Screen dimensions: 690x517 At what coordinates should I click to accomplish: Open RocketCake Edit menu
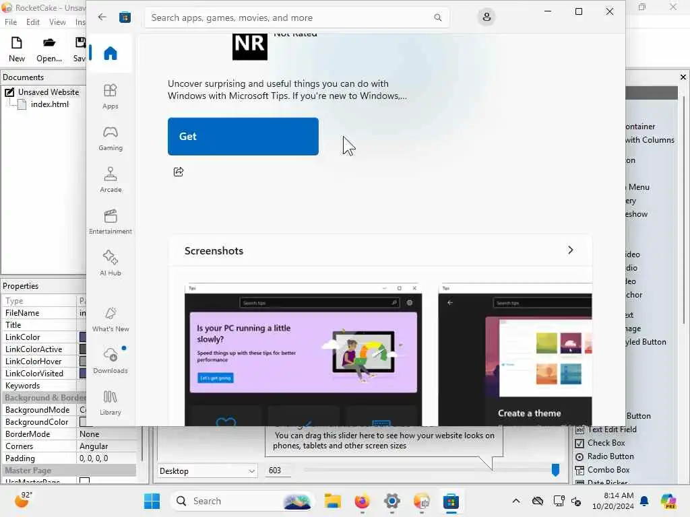point(32,22)
